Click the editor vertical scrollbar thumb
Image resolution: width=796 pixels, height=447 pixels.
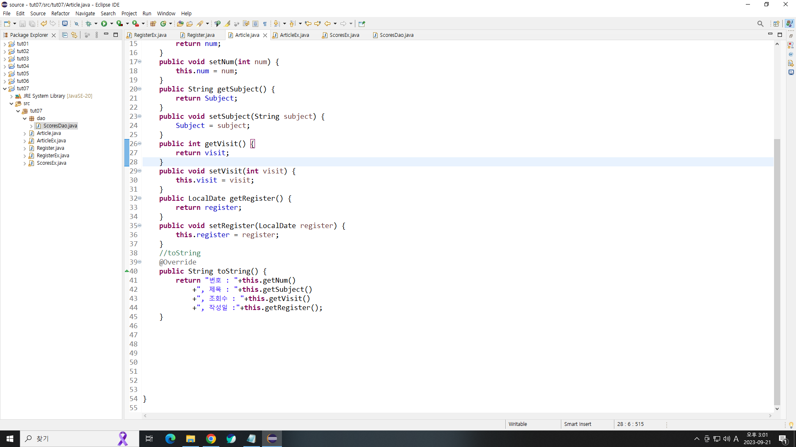[x=777, y=271]
